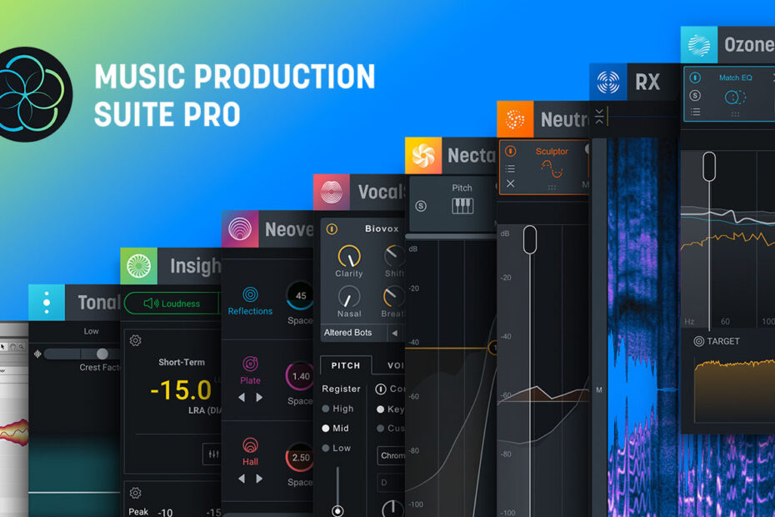The image size is (775, 517).
Task: Switch to the VOI tab in VocalSynth
Action: tap(395, 365)
